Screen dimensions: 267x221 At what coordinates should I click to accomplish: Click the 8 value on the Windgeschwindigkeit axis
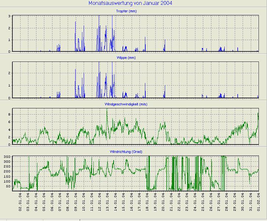(x=9, y=115)
